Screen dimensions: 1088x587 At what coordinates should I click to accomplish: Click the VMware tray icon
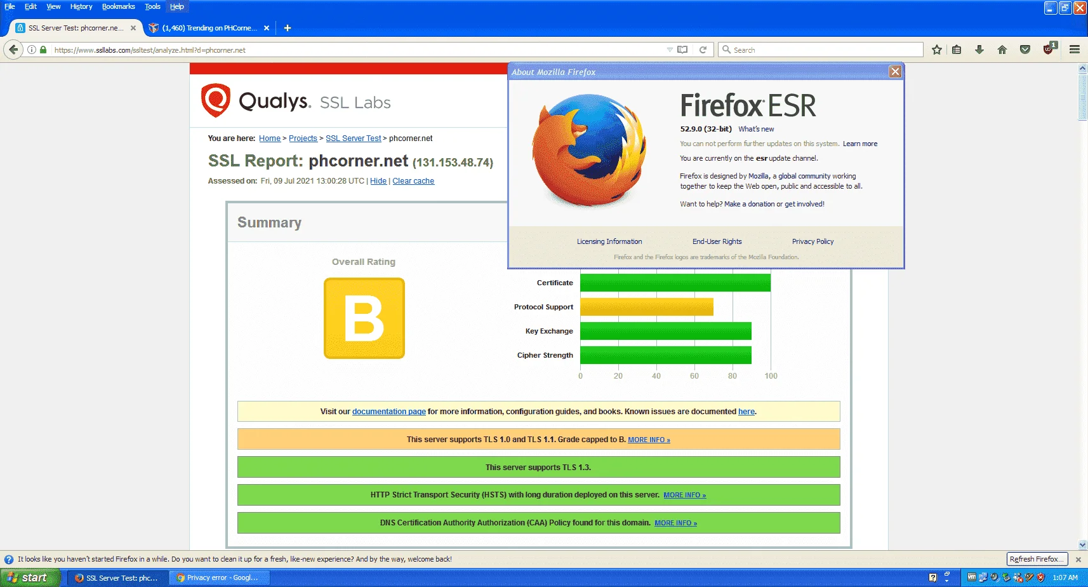pos(972,577)
